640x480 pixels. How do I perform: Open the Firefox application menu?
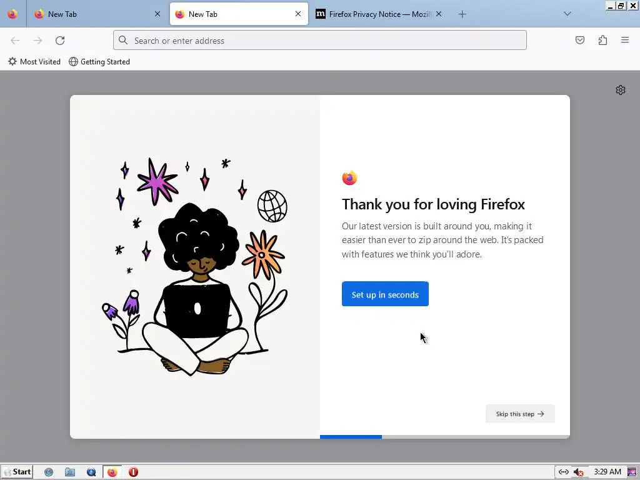pos(625,40)
